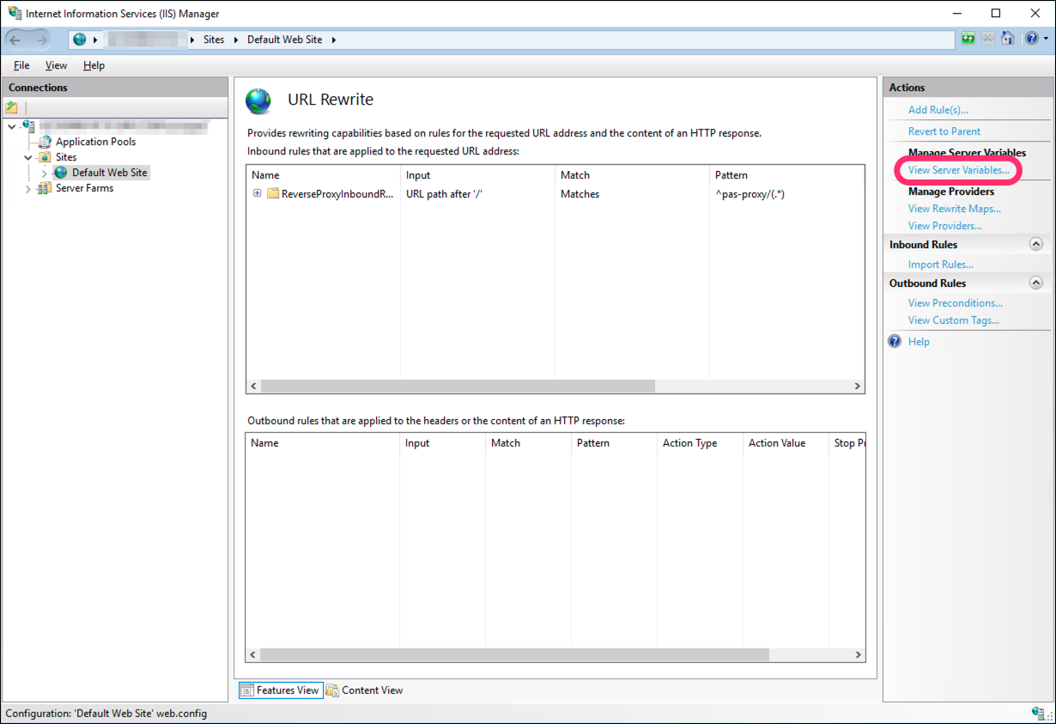Click the Add Rule(s)... link
1056x724 pixels.
pyautogui.click(x=938, y=110)
